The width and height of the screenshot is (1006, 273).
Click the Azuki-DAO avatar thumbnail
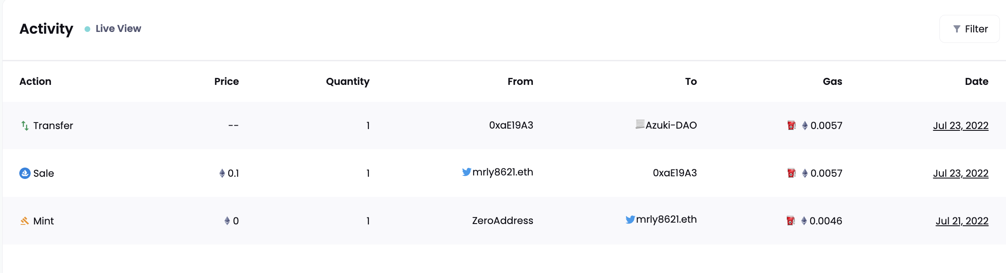pyautogui.click(x=640, y=124)
